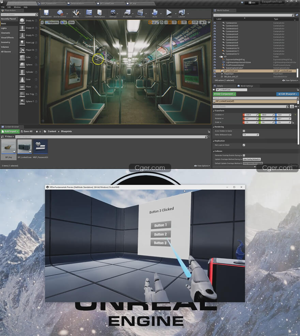Go back in Content Browser history
This screenshot has width=300, height=336.
point(37,132)
